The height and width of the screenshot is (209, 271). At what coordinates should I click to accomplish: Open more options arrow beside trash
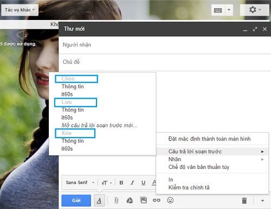262,201
